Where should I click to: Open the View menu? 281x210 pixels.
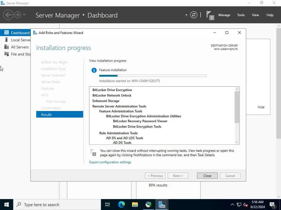(x=255, y=15)
